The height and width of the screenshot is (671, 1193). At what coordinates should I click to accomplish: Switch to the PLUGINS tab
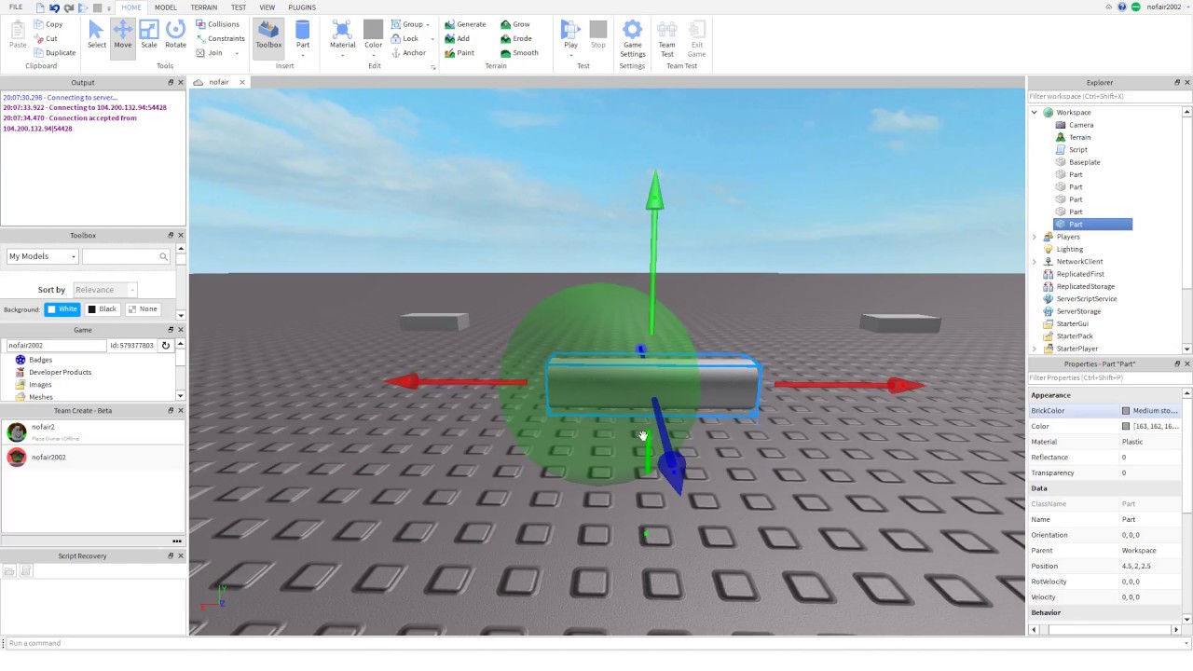click(302, 7)
